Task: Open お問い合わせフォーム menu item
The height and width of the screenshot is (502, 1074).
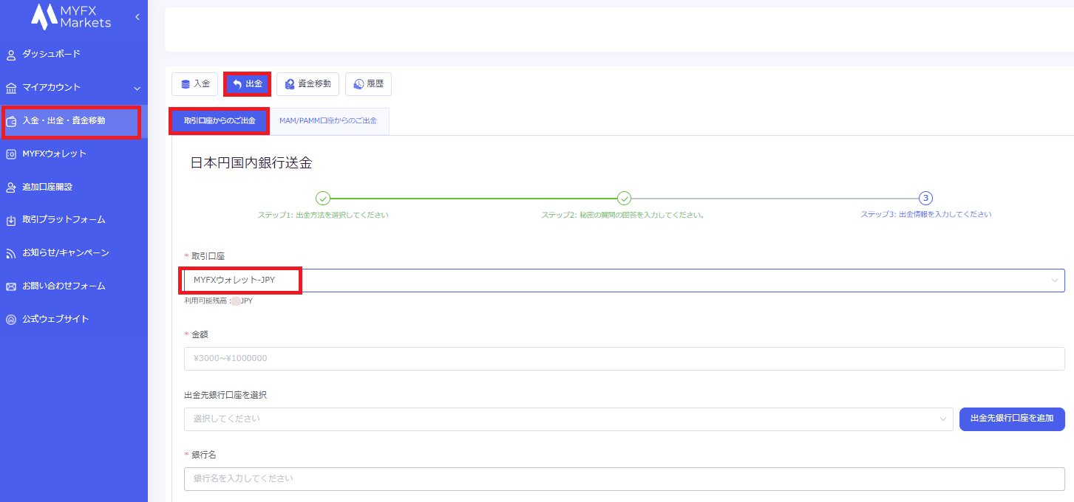Action: coord(74,286)
